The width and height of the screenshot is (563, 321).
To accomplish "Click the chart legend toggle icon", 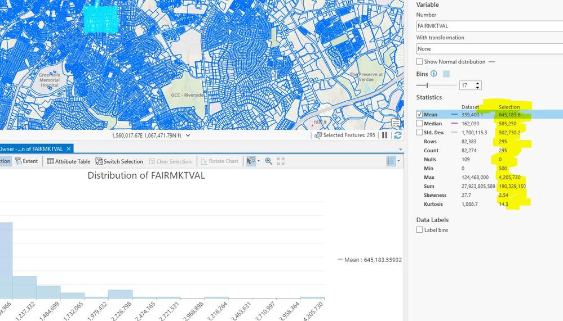I will [391, 161].
